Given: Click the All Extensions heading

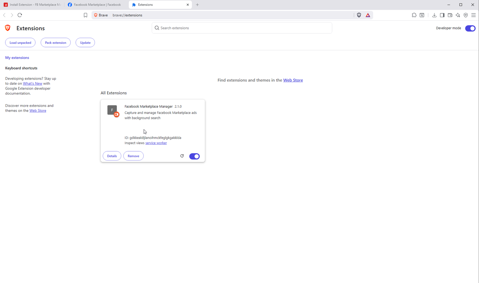Looking at the screenshot, I should tap(114, 93).
